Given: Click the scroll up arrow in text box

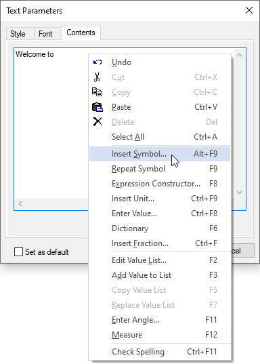Looking at the screenshot, I should (x=240, y=56).
